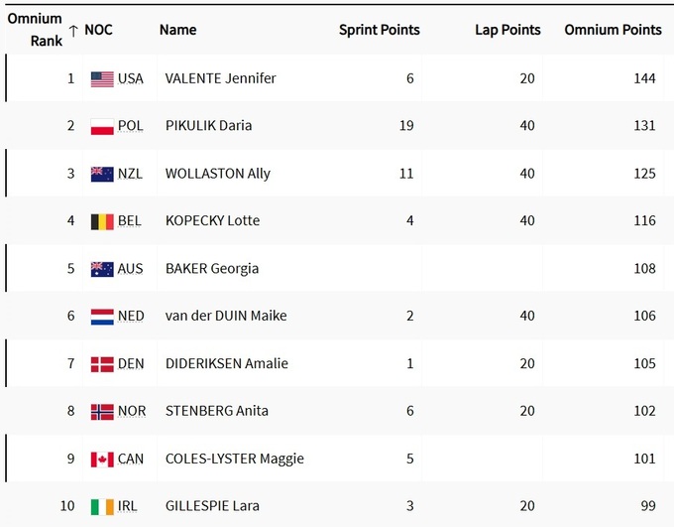Open PIKULIK Daria athlete name
674x527 pixels.
click(208, 126)
